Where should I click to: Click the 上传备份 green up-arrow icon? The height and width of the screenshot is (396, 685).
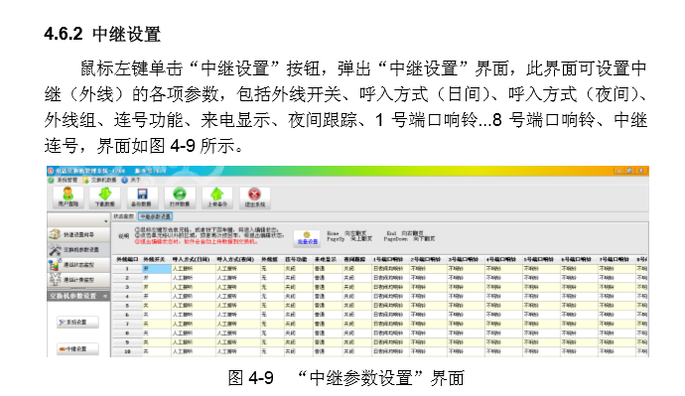pyautogui.click(x=217, y=197)
